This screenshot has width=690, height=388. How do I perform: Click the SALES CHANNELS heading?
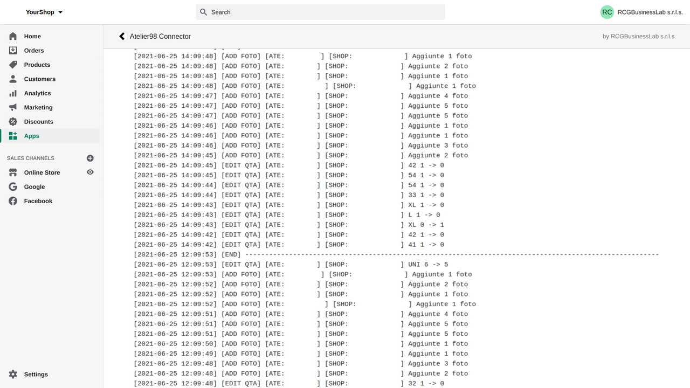click(x=31, y=158)
